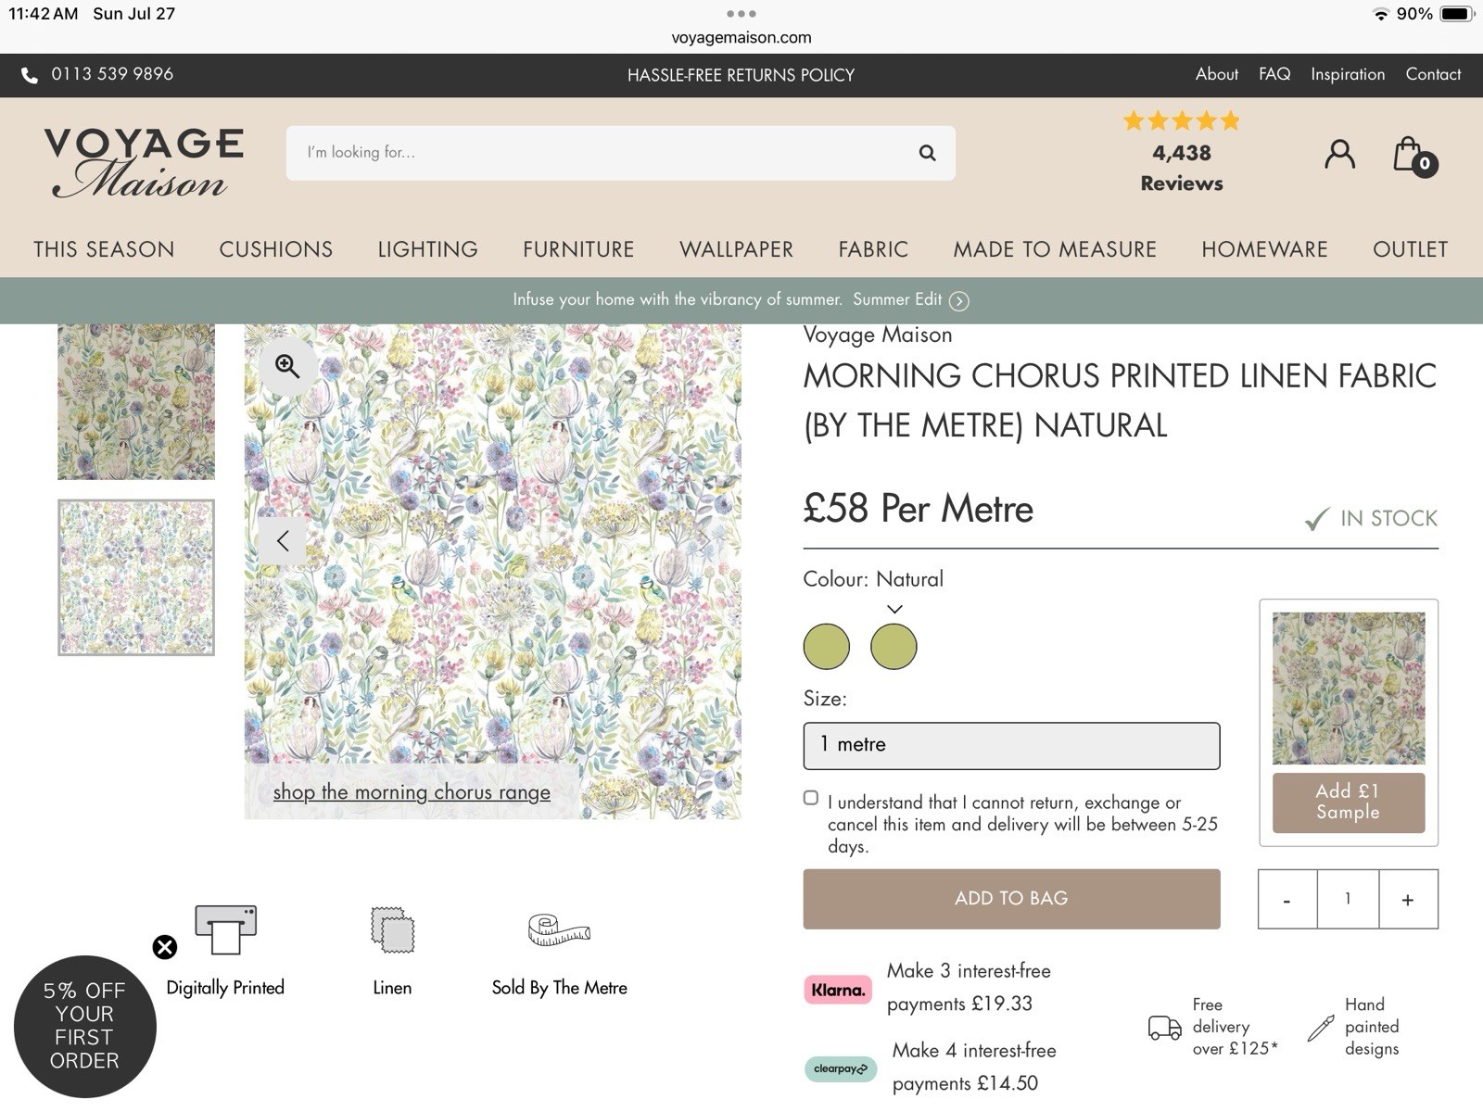Click the five-star rating icons
This screenshot has height=1112, width=1483.
click(x=1181, y=120)
